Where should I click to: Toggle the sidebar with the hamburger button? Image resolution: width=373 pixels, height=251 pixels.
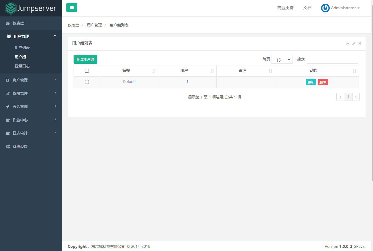(72, 7)
